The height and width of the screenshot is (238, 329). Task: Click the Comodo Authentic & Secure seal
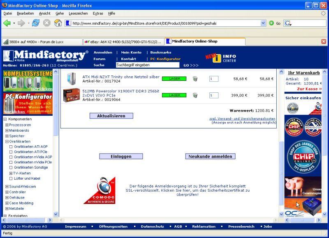tap(100, 190)
